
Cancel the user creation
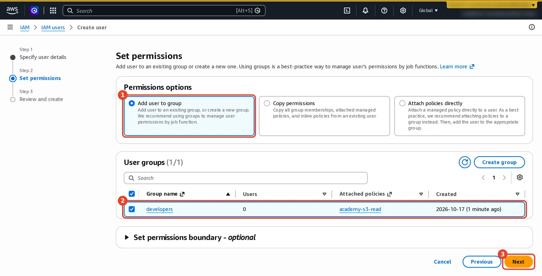pos(442,262)
